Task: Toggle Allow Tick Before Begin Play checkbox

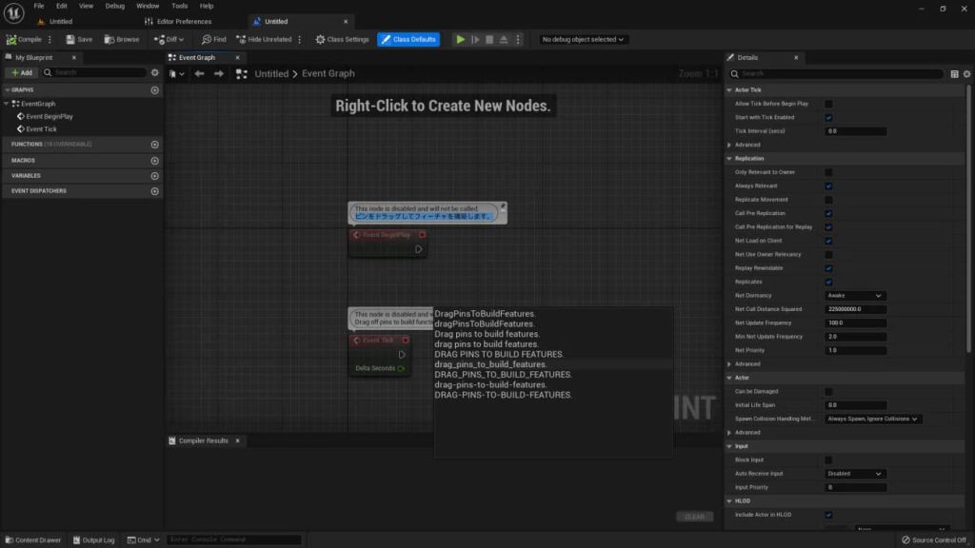Action: tap(828, 104)
